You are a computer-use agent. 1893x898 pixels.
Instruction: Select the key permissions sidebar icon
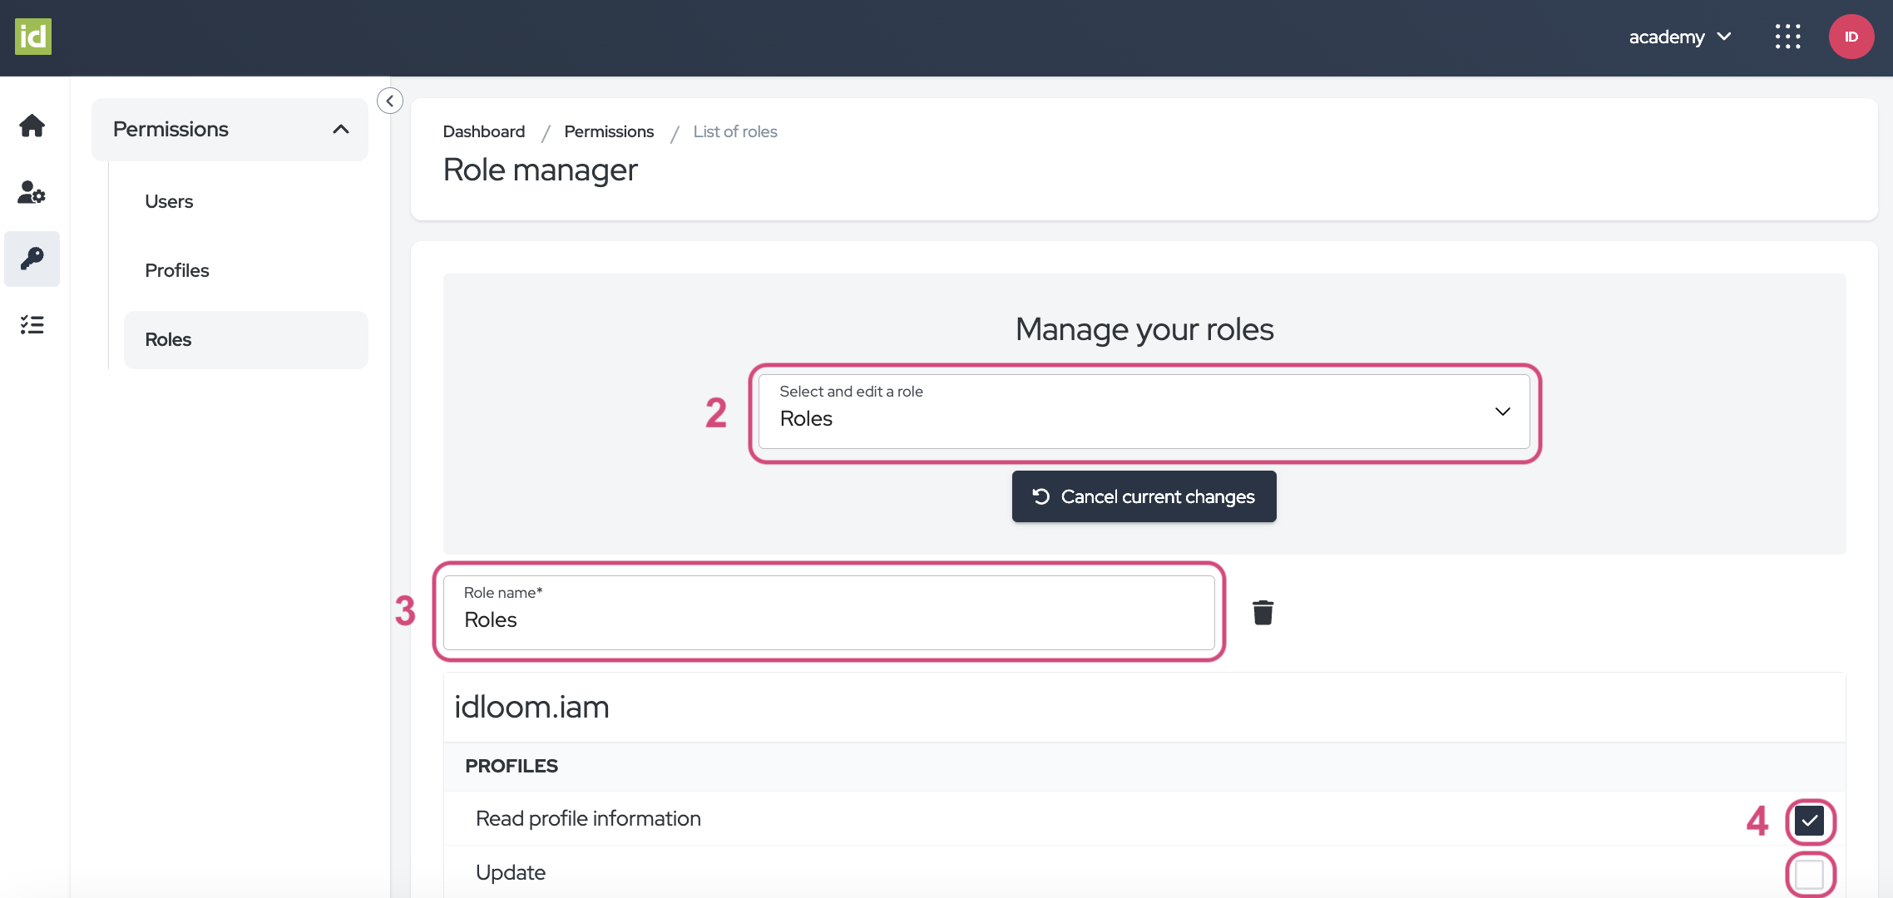[32, 259]
